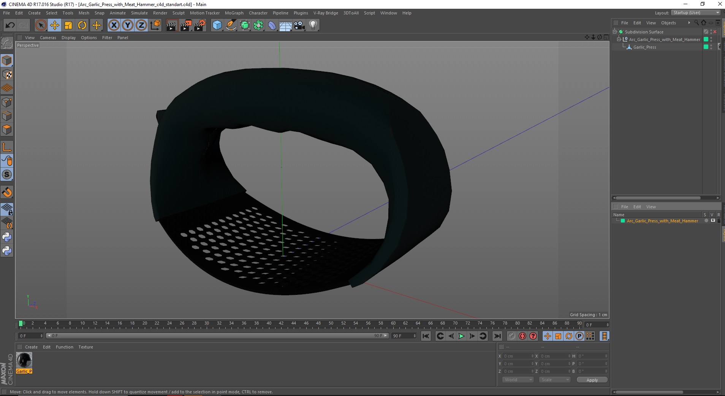
Task: Activate the Rotate tool in top toolbar
Action: coord(82,25)
